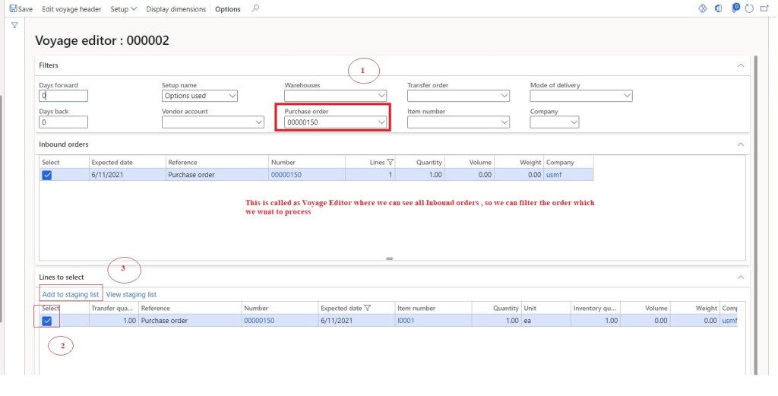Click the Days back input field
The width and height of the screenshot is (778, 396).
[63, 122]
